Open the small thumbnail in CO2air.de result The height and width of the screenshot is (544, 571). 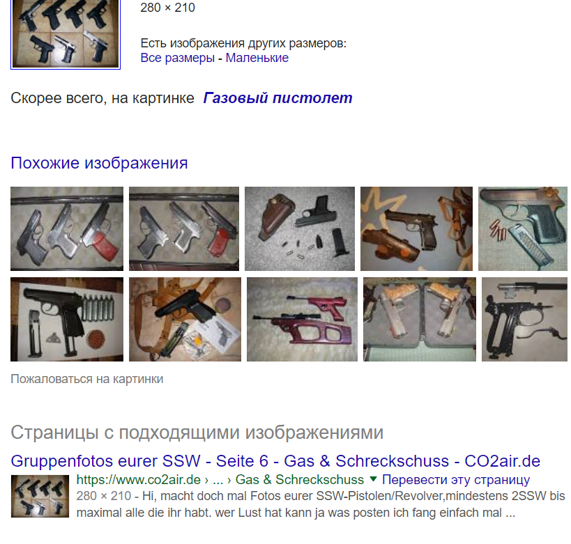coord(40,497)
